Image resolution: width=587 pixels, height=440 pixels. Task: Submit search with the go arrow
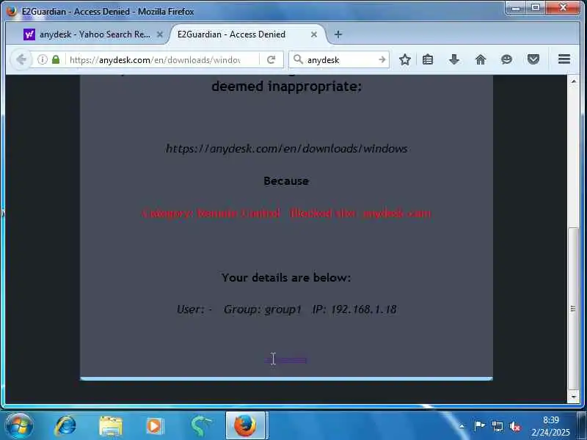[382, 59]
